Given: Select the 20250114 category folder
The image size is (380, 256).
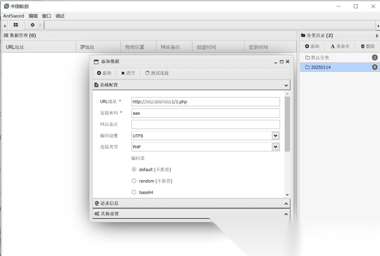Looking at the screenshot, I should [340, 67].
